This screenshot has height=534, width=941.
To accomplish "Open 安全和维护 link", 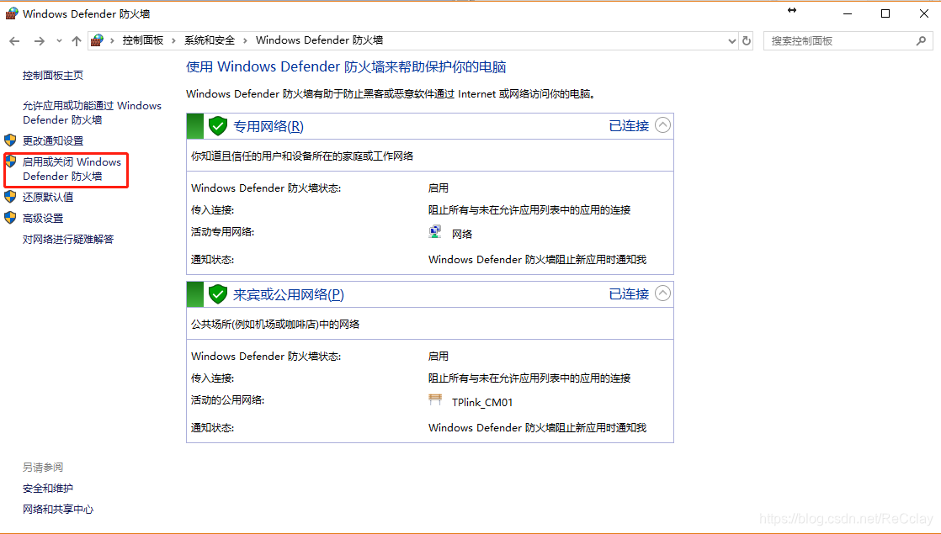I will pyautogui.click(x=48, y=489).
